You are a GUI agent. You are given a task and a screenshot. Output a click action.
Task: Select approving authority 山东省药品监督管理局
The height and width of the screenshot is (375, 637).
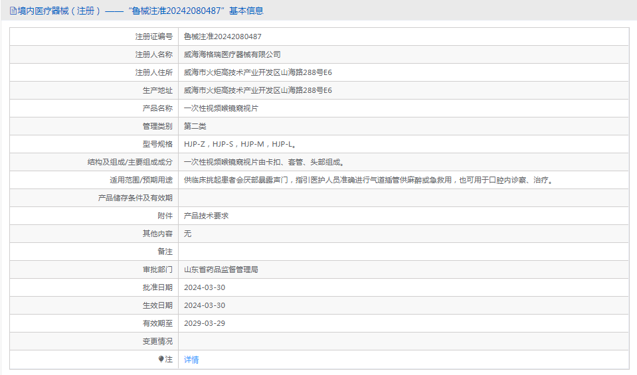(221, 269)
